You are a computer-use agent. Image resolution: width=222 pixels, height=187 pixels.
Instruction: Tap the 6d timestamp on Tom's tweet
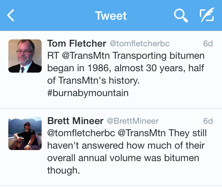pos(207,44)
